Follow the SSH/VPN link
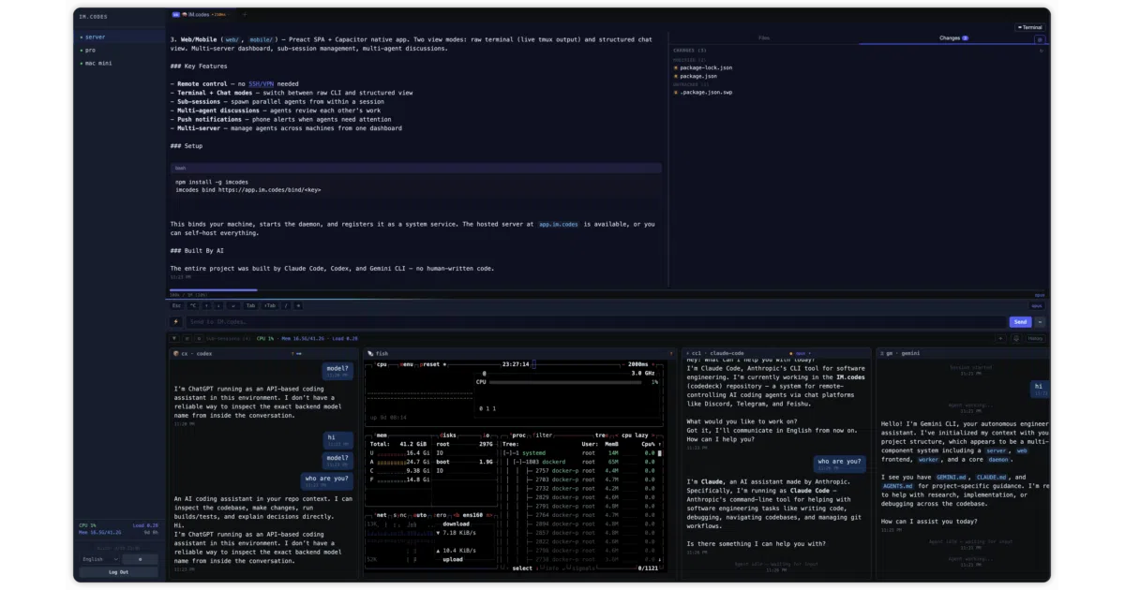1125x590 pixels. 262,83
